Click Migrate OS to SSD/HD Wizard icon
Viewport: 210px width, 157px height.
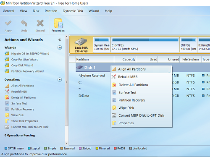pyautogui.click(x=7, y=54)
